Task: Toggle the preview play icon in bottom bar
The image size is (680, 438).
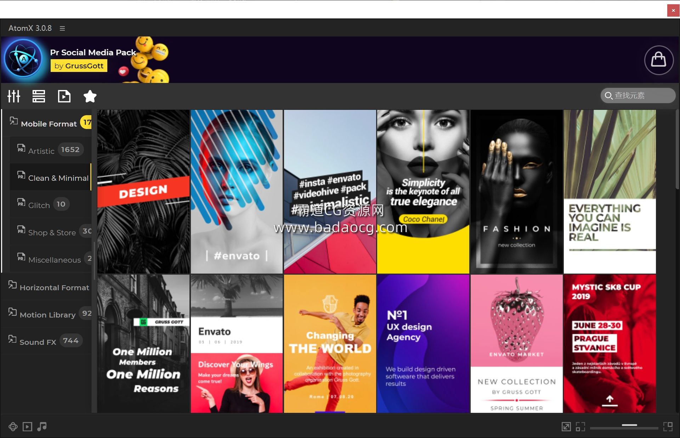Action: tap(27, 427)
